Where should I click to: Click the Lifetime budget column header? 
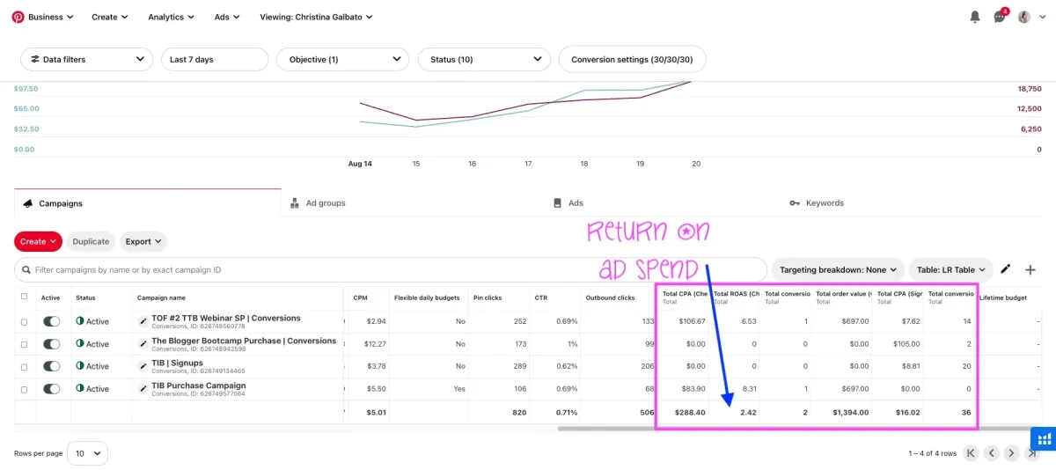pos(1002,297)
